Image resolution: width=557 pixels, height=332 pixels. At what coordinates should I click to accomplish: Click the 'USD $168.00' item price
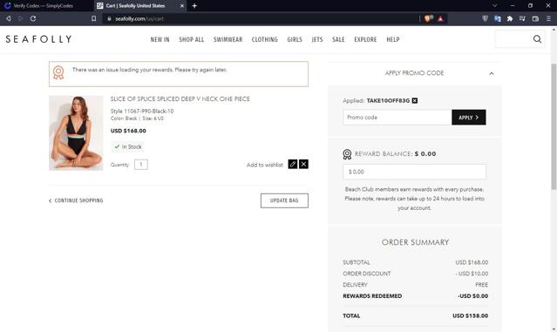[x=128, y=131]
